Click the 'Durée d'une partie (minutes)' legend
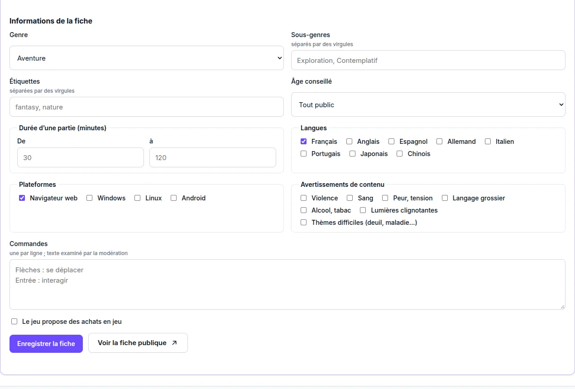Viewport: 575px width, 389px height. (x=62, y=128)
